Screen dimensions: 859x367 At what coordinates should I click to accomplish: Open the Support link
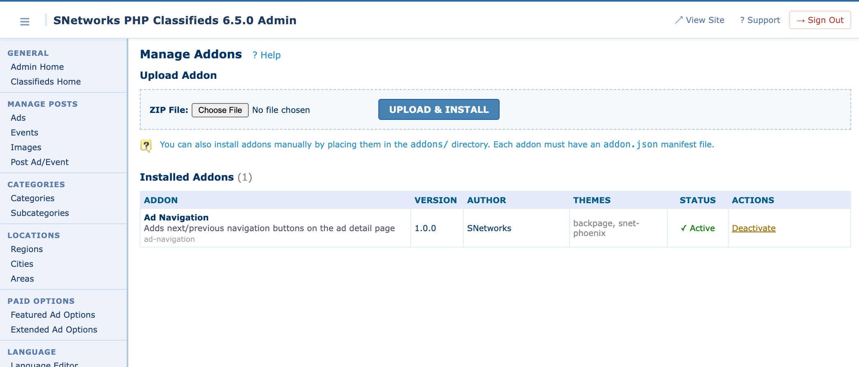pyautogui.click(x=760, y=20)
